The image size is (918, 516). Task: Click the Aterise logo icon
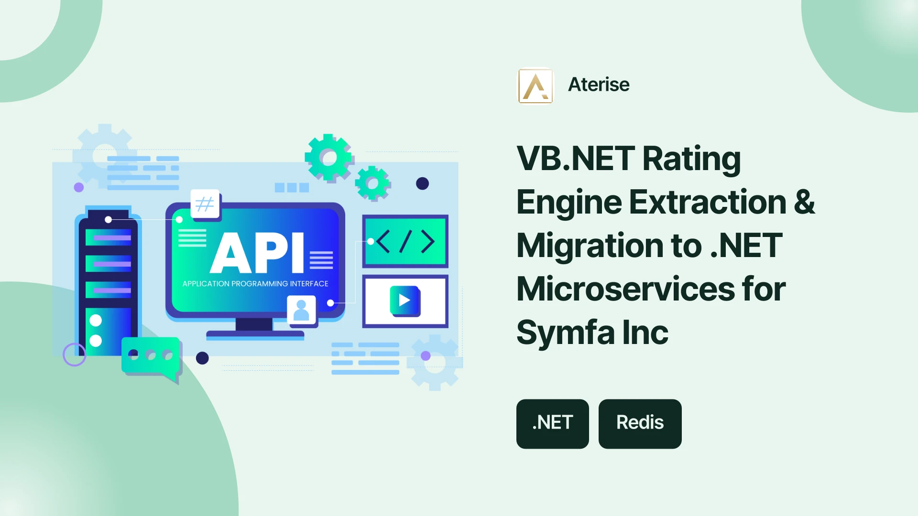535,86
